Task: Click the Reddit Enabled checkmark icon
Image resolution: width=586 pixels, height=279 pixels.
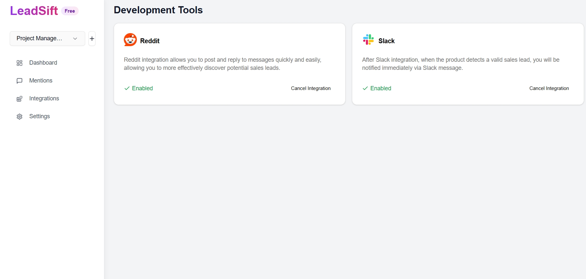Action: coord(127,88)
